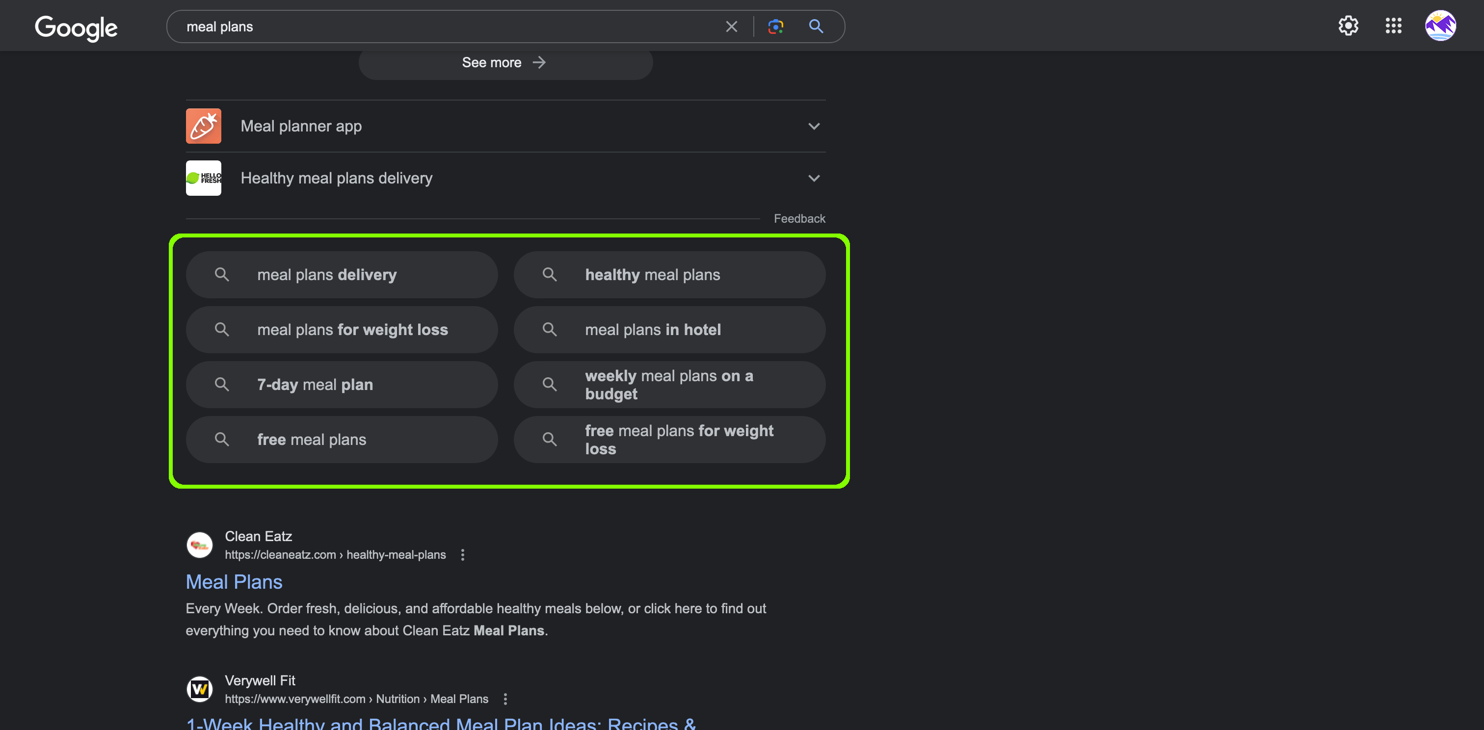Click the 7-day meal plan suggestion
This screenshot has height=730, width=1484.
pos(342,384)
